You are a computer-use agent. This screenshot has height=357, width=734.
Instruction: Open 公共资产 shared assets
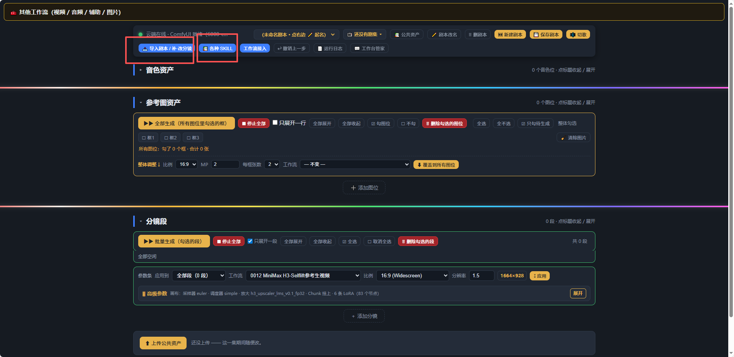[x=407, y=34]
